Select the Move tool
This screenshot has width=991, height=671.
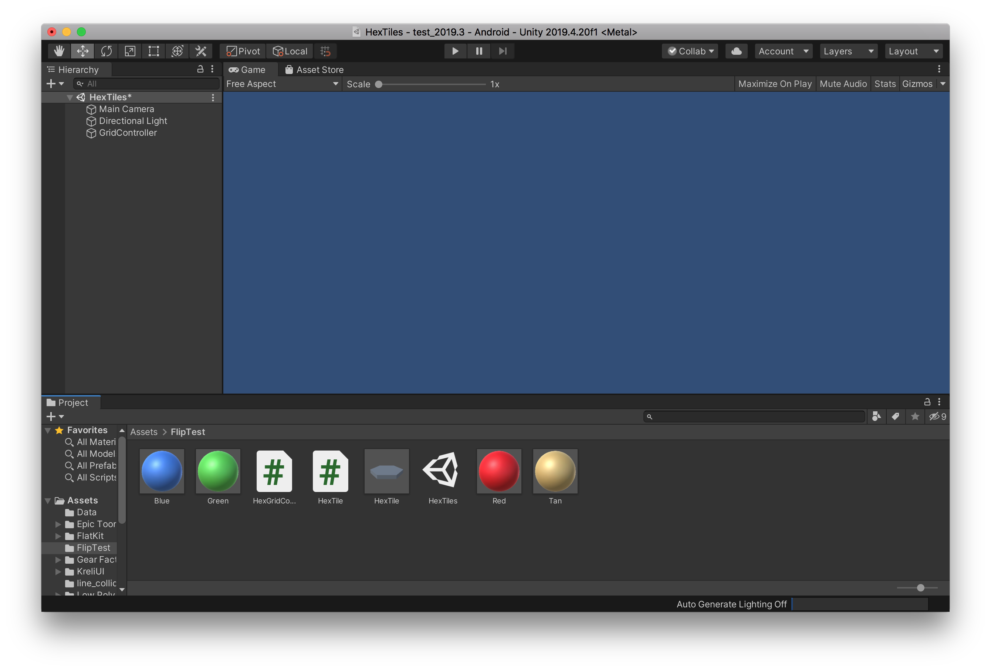tap(83, 51)
